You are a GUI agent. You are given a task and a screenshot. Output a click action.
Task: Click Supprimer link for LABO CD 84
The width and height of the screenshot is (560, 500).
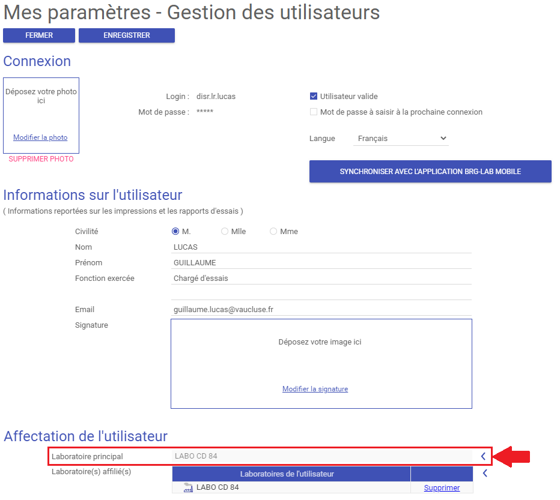click(442, 488)
